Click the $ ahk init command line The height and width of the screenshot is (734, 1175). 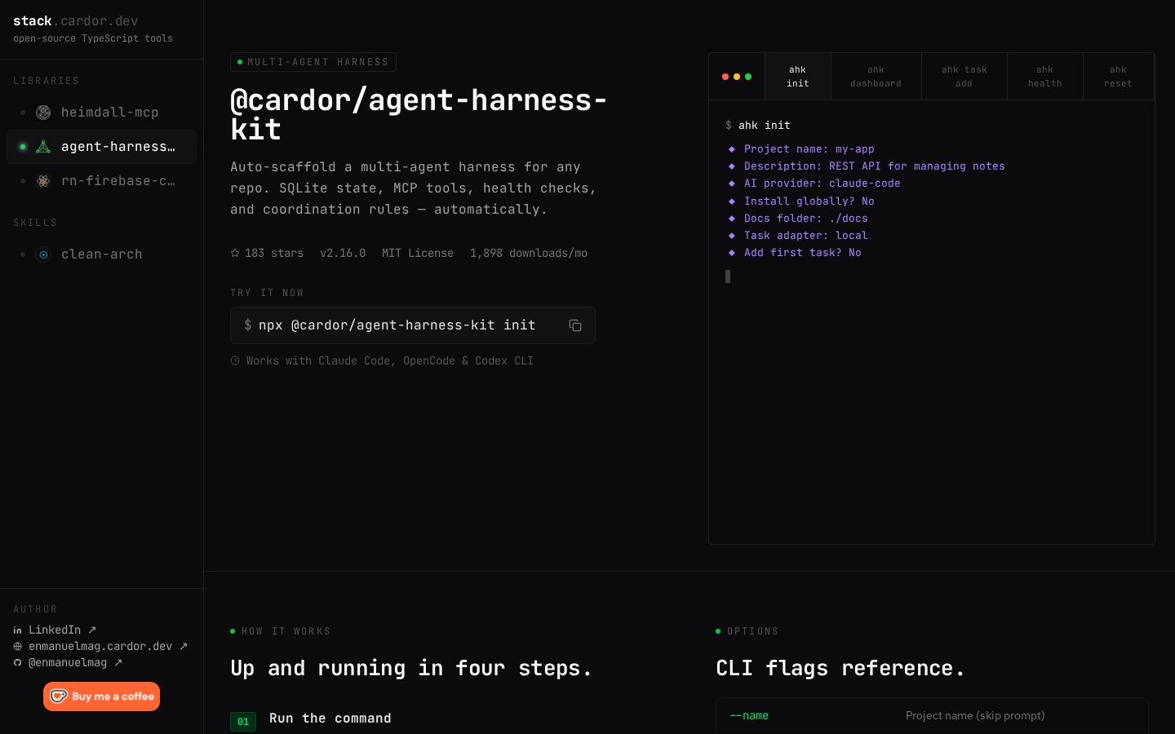[758, 126]
